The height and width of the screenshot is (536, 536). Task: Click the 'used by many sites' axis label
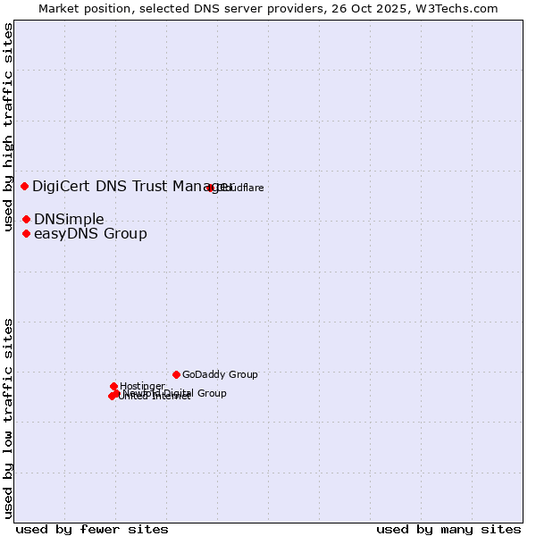tap(448, 529)
